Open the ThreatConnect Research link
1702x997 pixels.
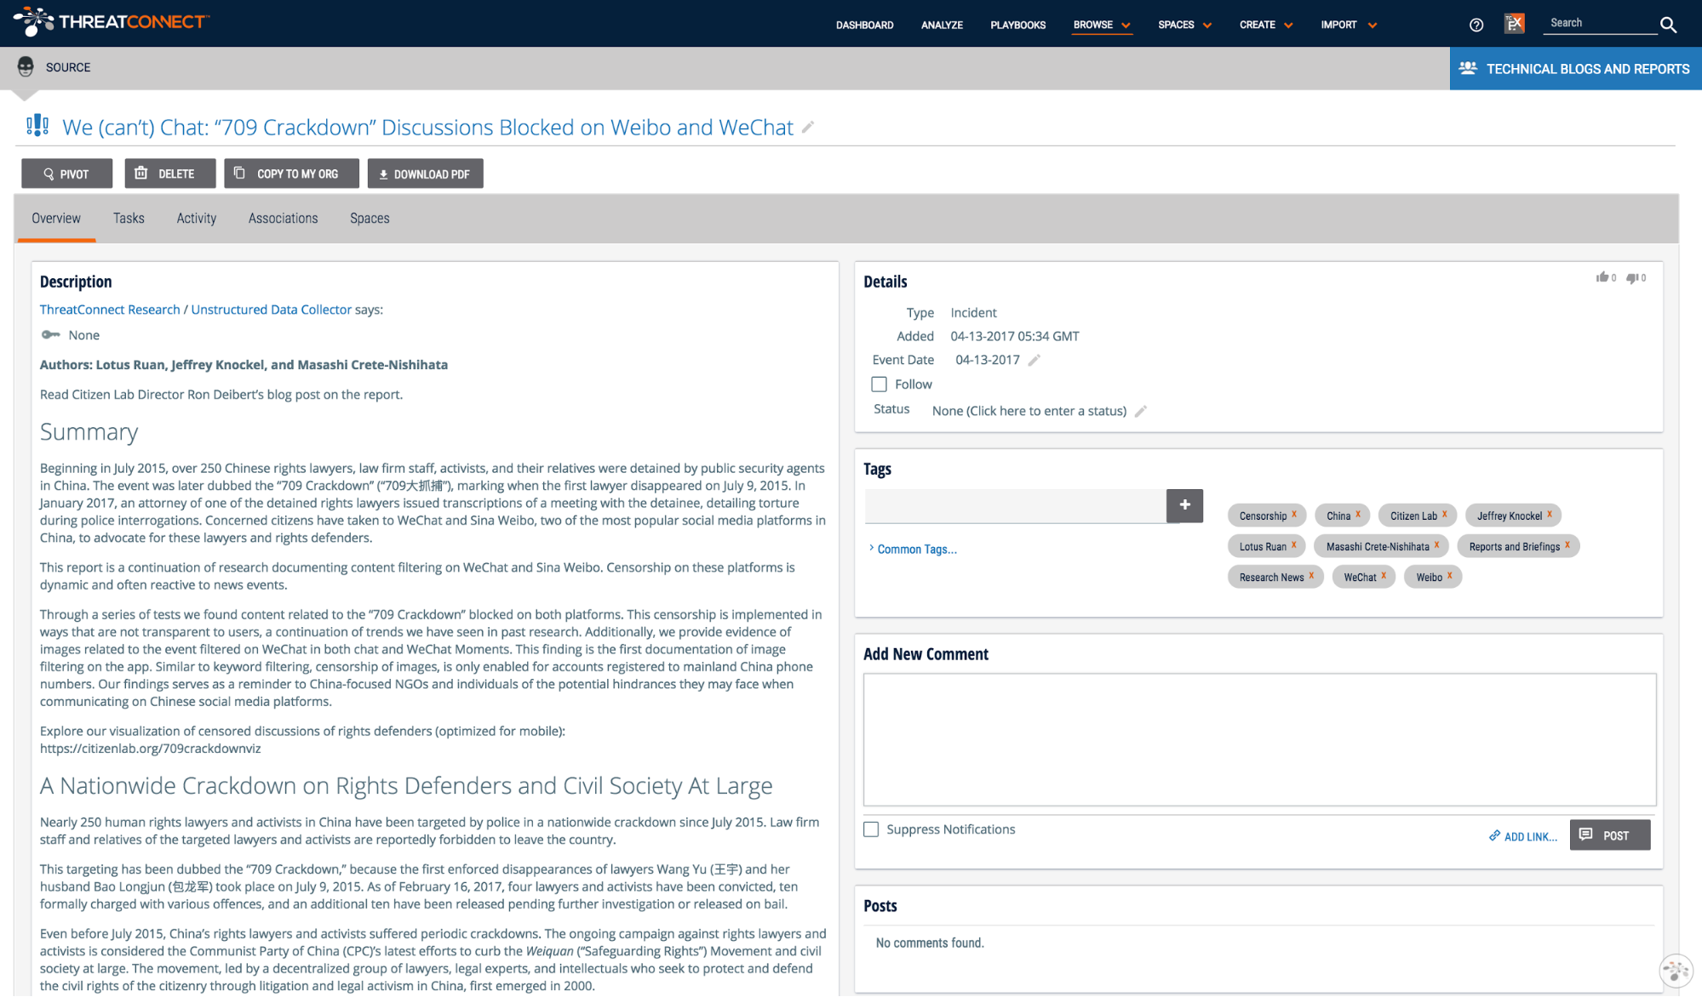[x=110, y=310]
